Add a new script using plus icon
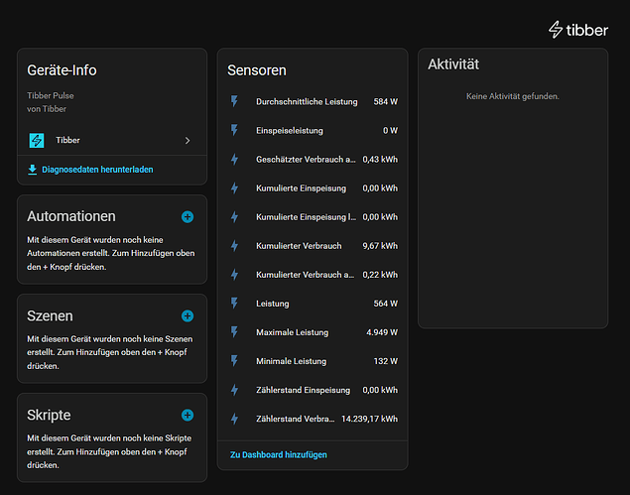The image size is (630, 495). [188, 415]
